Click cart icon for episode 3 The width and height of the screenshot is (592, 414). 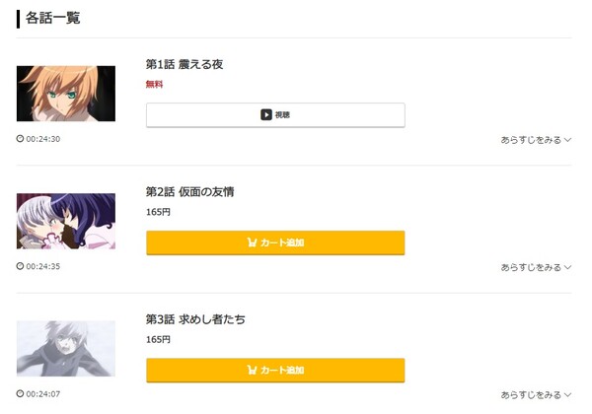point(252,371)
